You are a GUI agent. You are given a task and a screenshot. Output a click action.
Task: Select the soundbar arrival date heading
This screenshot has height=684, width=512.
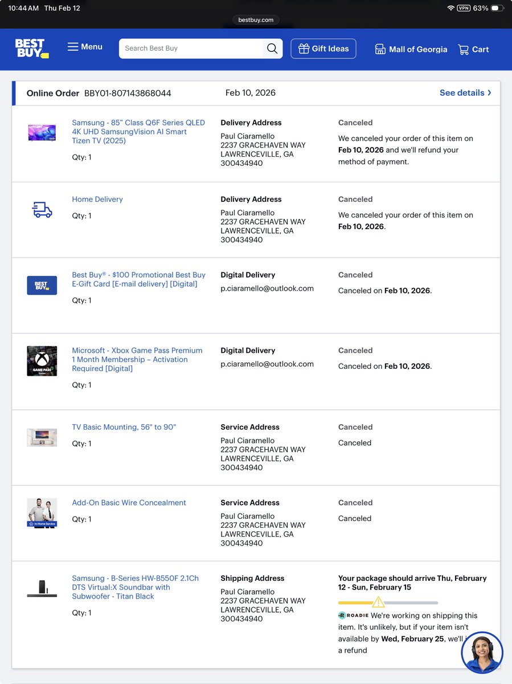coord(412,583)
